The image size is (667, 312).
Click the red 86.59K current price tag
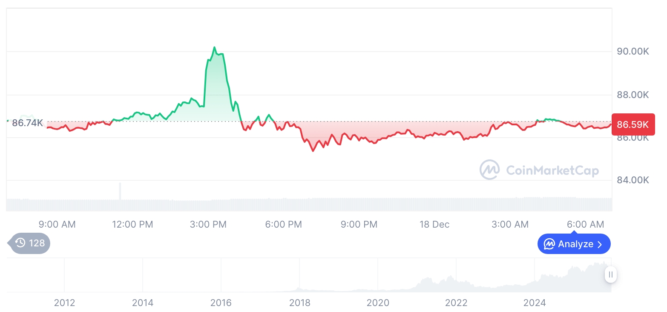coord(632,124)
